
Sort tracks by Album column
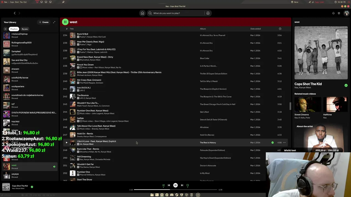point(203,29)
